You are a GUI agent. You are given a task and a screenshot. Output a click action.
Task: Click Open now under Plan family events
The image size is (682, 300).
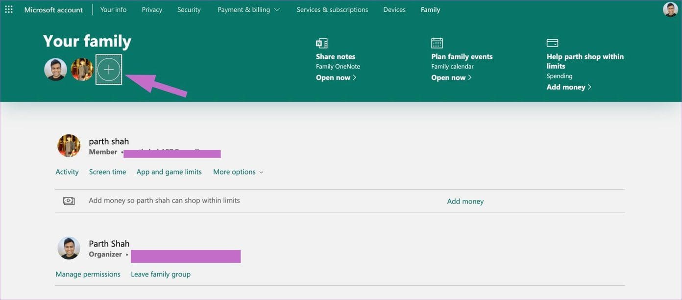click(x=451, y=77)
